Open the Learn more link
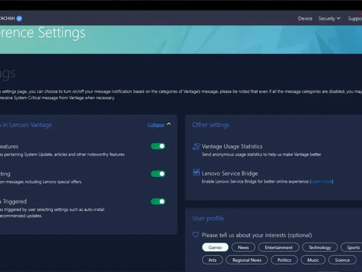 322,182
